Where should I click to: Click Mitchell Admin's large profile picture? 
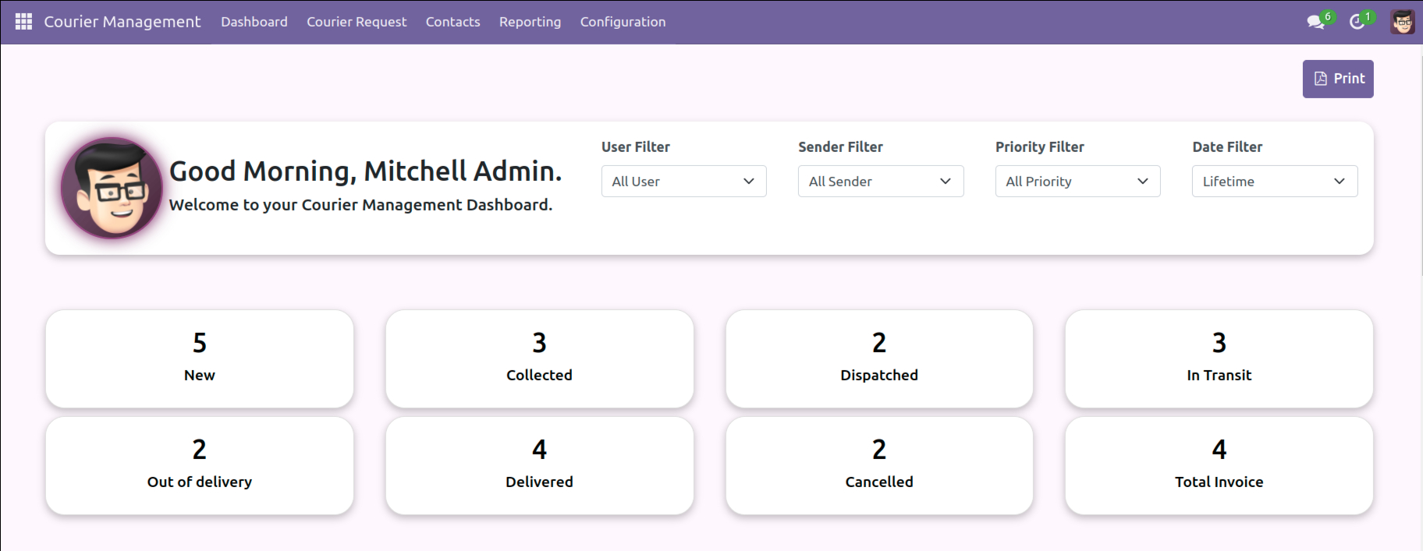112,188
